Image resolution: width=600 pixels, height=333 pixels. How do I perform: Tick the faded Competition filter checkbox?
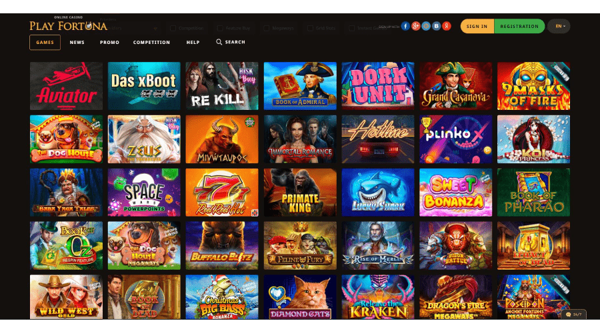tap(173, 28)
